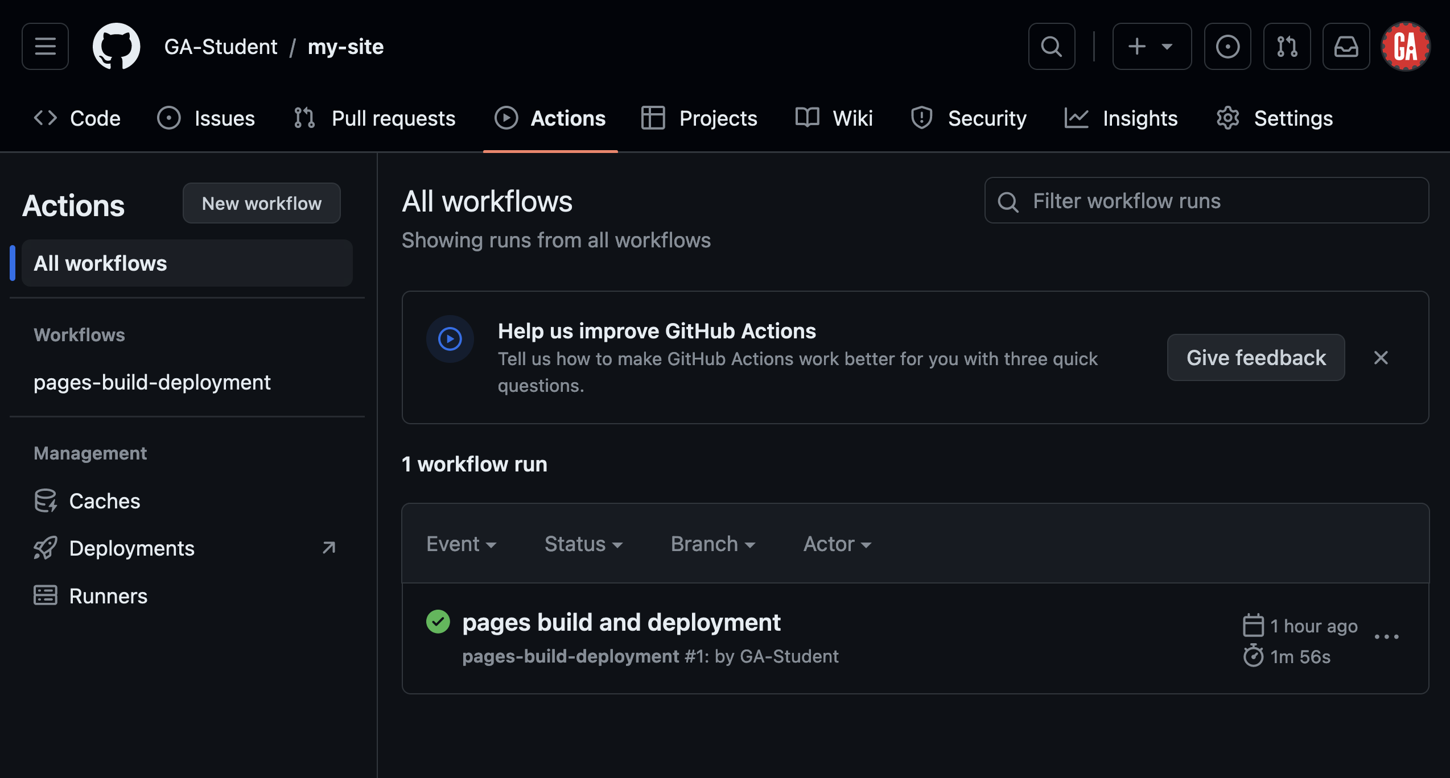Screen dimensions: 1450x778
Task: Open the Status filter dropdown
Action: 583,544
